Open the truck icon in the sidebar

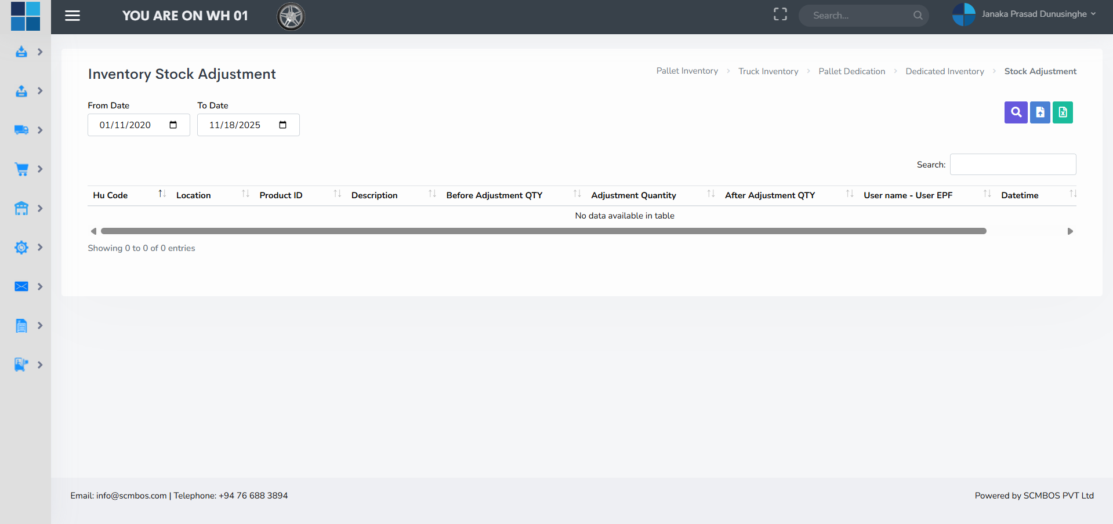pyautogui.click(x=21, y=130)
